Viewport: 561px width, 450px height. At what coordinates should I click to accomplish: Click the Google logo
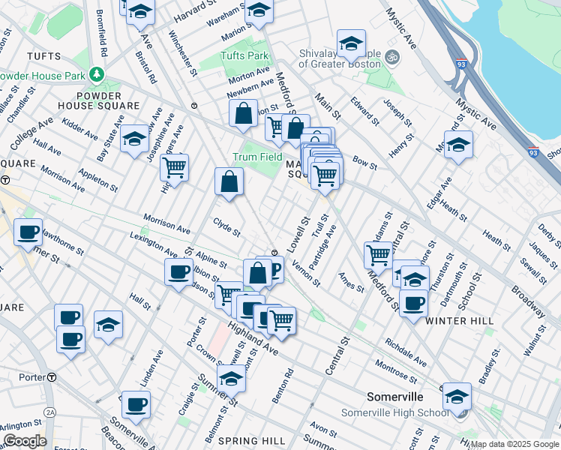25,441
